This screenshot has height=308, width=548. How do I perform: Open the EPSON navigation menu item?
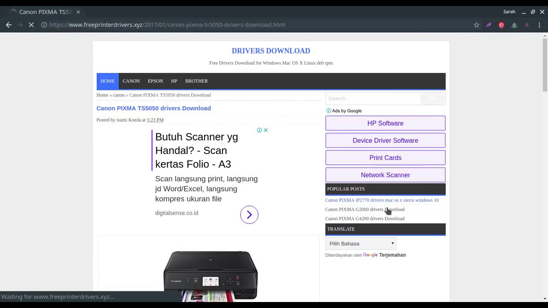[155, 81]
